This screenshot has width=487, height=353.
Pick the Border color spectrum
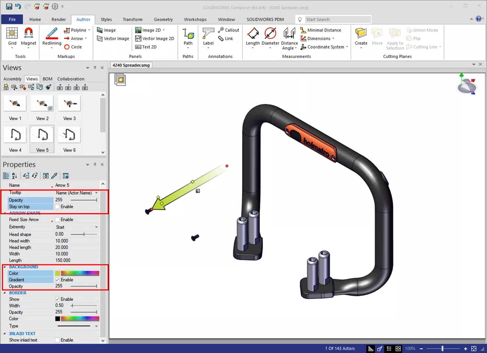(x=80, y=319)
